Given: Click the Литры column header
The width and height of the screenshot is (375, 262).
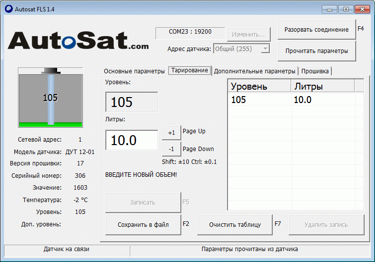Looking at the screenshot, I should pos(322,87).
